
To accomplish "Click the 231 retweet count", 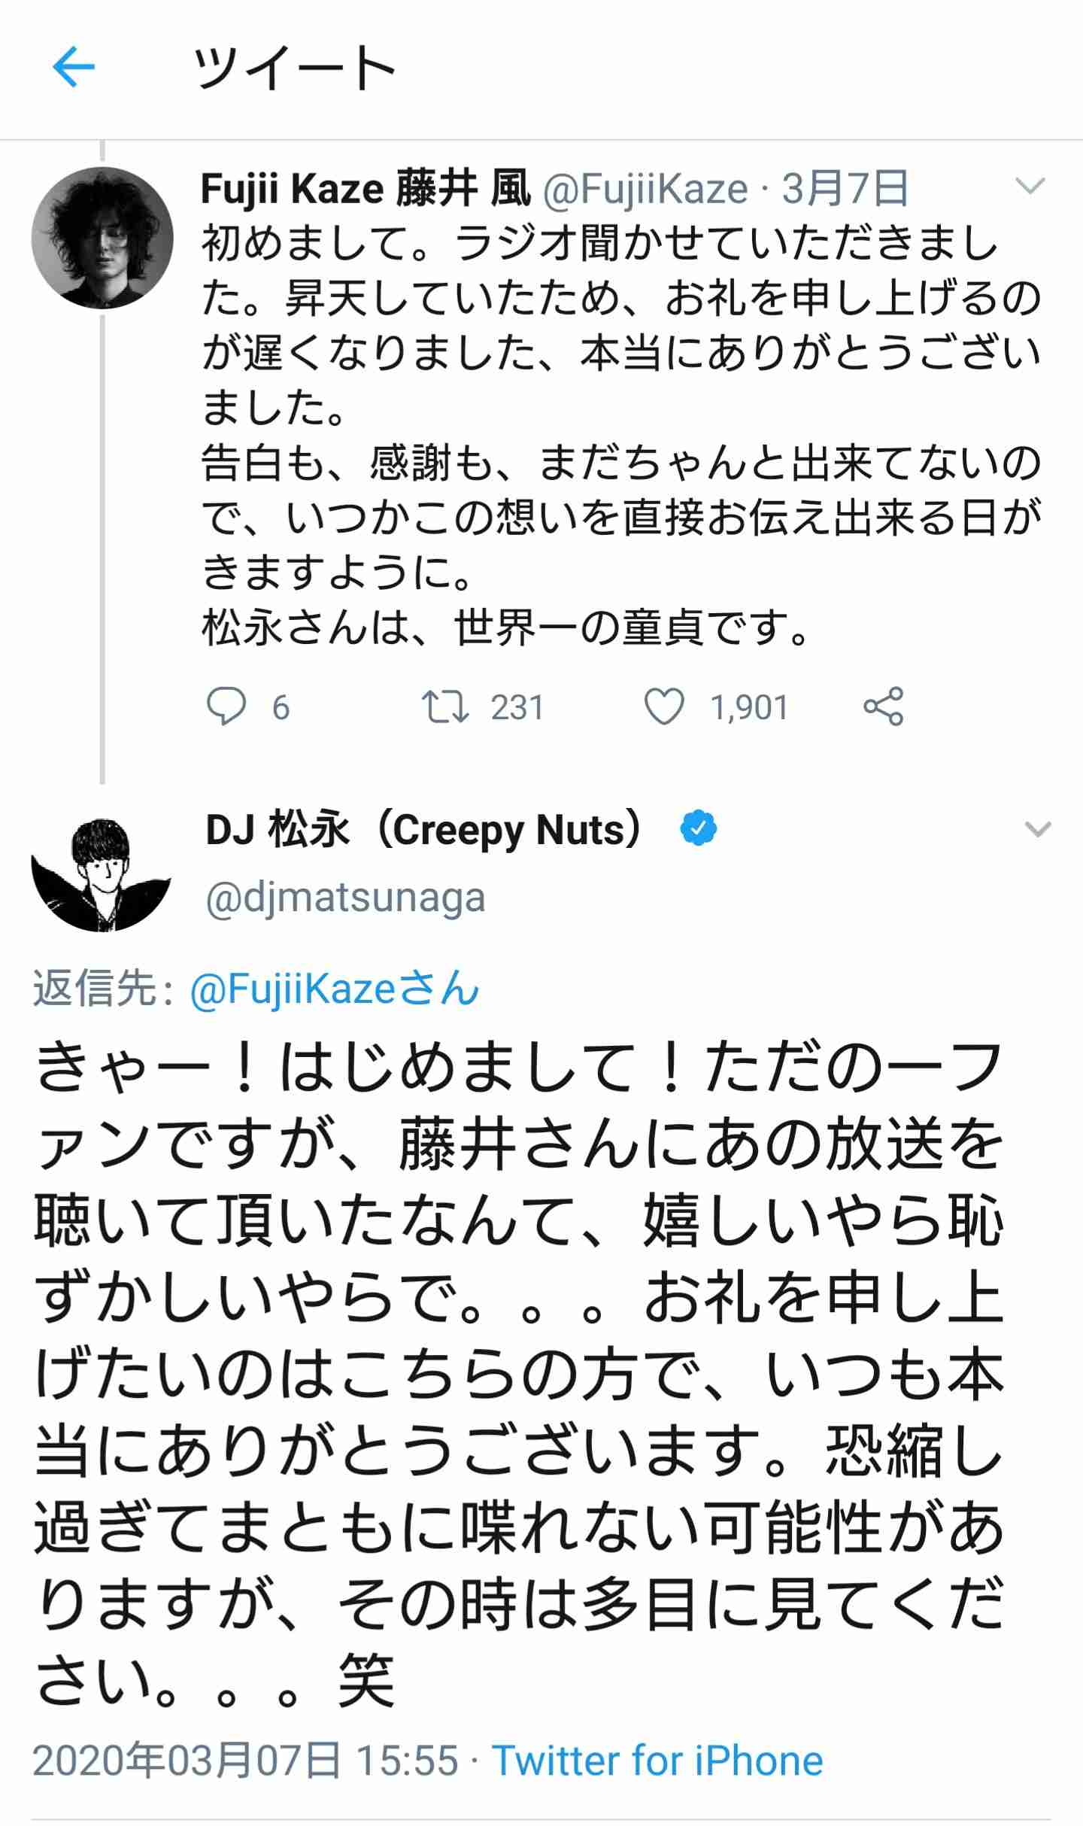I will tap(517, 706).
